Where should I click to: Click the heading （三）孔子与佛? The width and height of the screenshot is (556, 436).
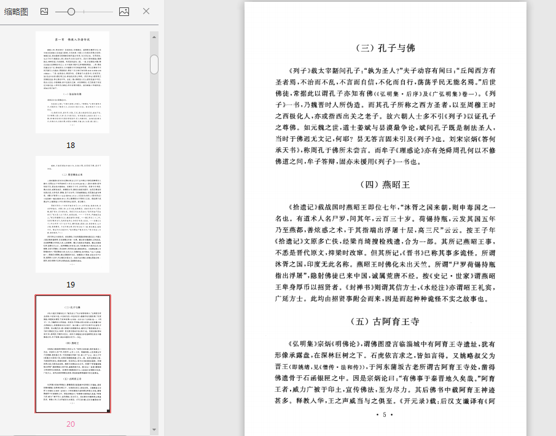pos(385,48)
